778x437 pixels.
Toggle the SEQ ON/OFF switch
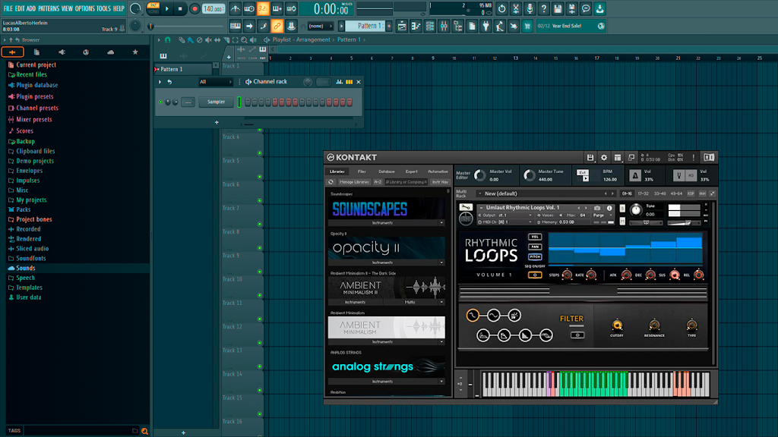pyautogui.click(x=535, y=275)
